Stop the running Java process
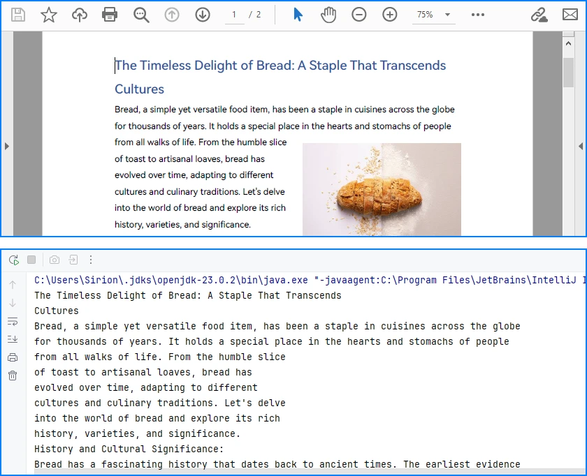 [x=31, y=259]
